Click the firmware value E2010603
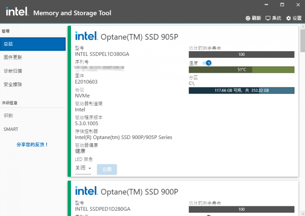The image size is (305, 216). [86, 82]
